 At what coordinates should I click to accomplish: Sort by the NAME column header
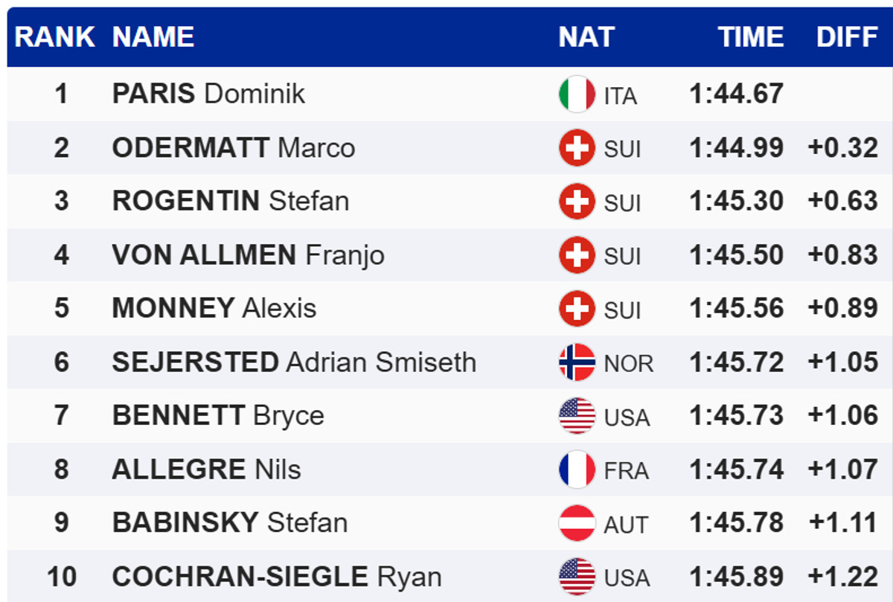(x=153, y=37)
